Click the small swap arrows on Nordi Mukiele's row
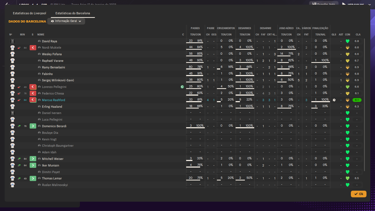Image resolution: width=375 pixels, height=211 pixels. pyautogui.click(x=19, y=48)
